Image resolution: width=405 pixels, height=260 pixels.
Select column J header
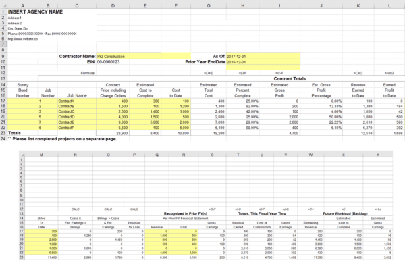tap(321, 5)
